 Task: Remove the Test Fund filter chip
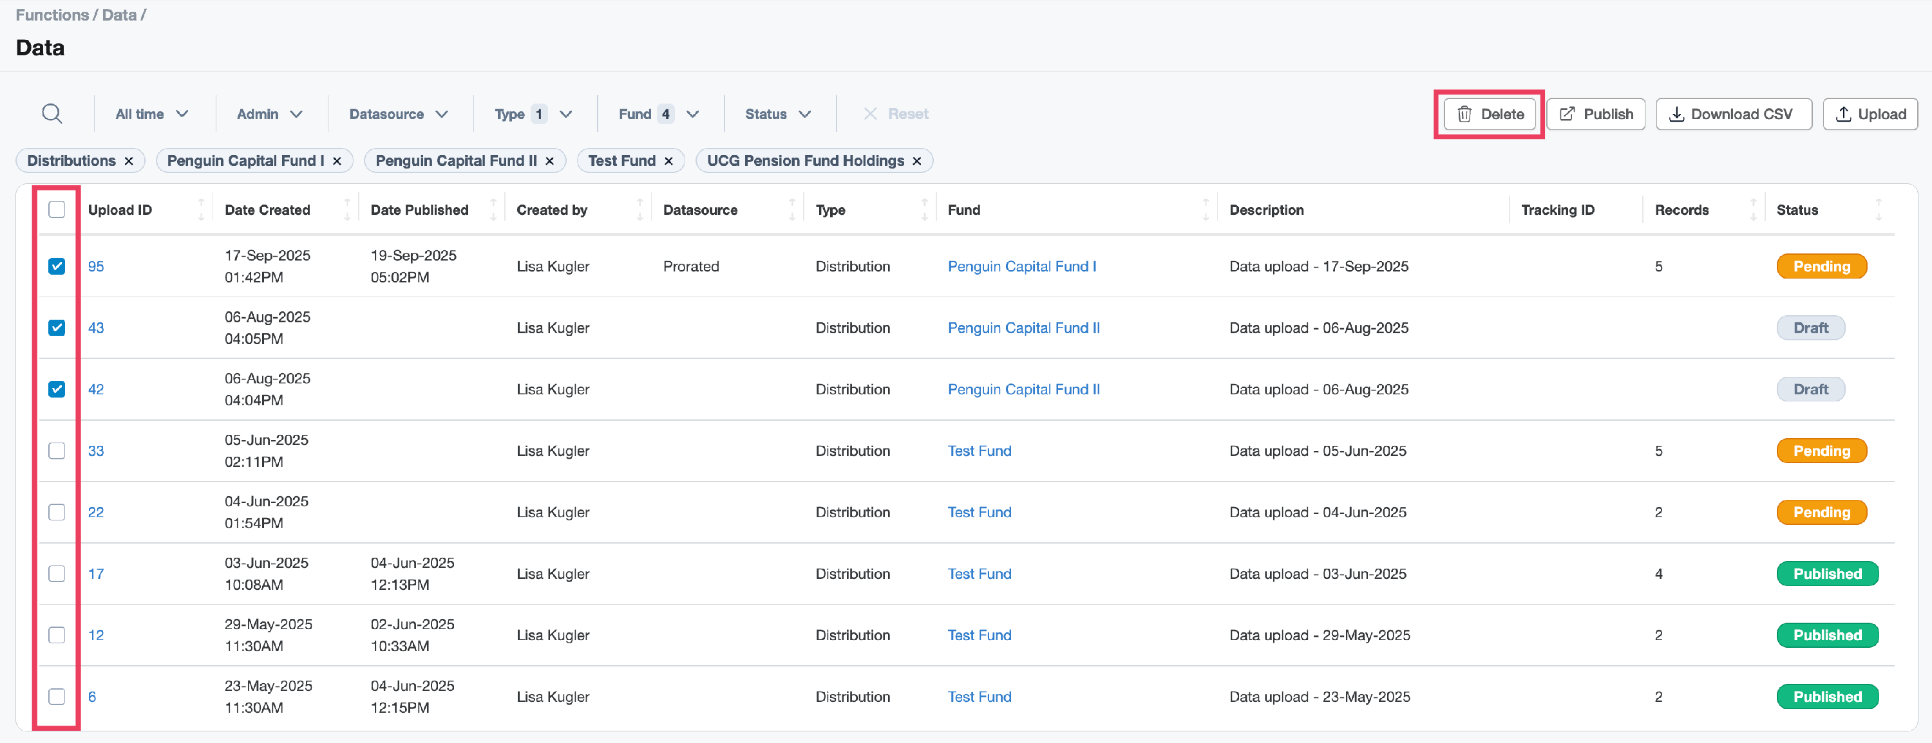(668, 161)
